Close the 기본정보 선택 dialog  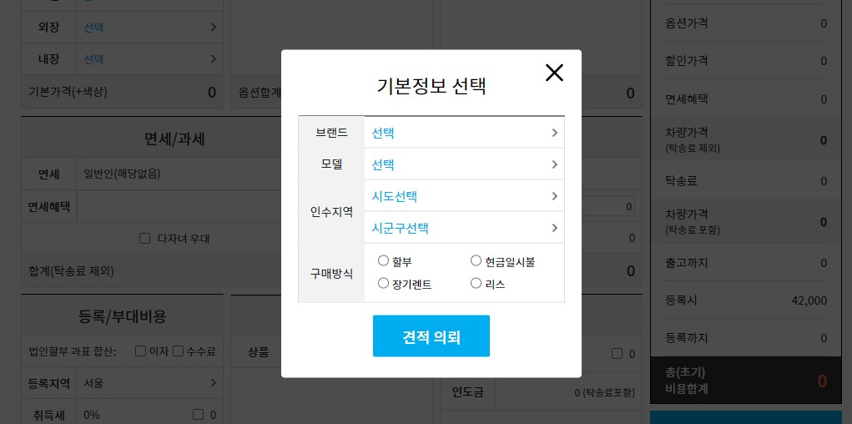(x=554, y=73)
